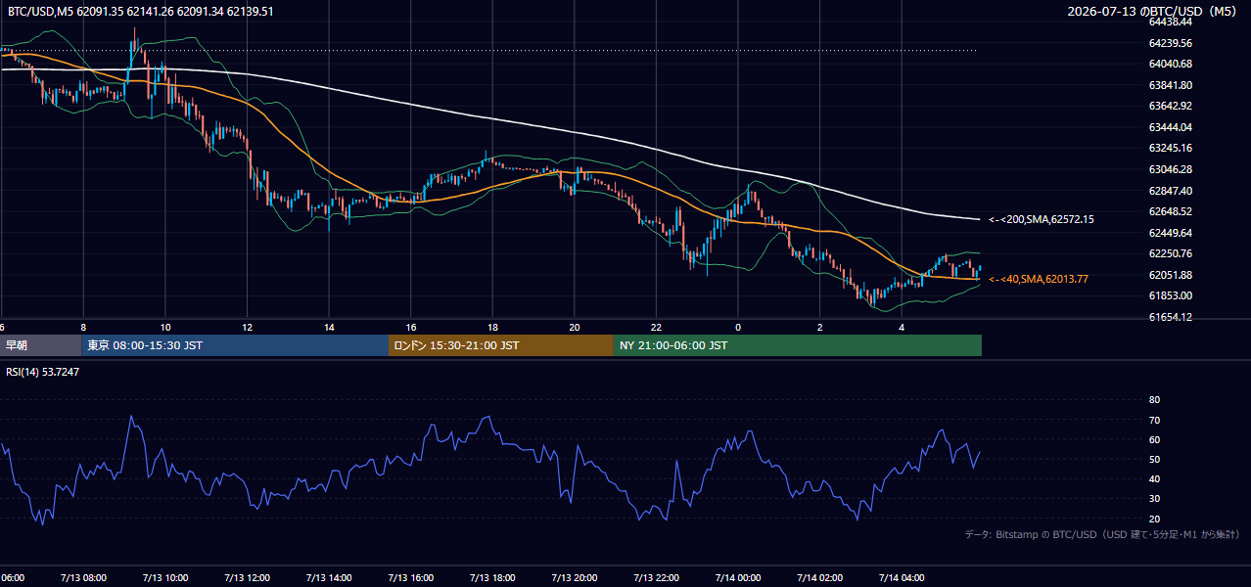The height and width of the screenshot is (587, 1251).
Task: Click price axis value 63245.16
Action: [1170, 148]
